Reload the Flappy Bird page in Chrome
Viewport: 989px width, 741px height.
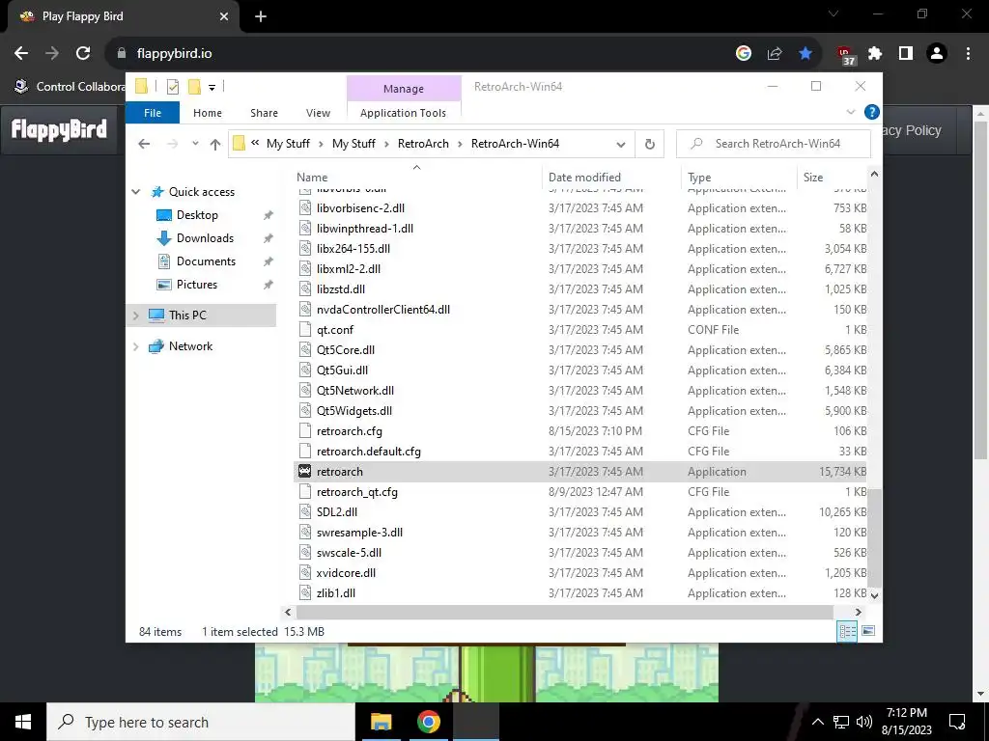coord(83,54)
